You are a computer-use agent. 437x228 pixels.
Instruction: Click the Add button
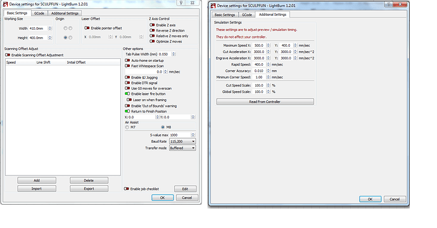pos(37,181)
